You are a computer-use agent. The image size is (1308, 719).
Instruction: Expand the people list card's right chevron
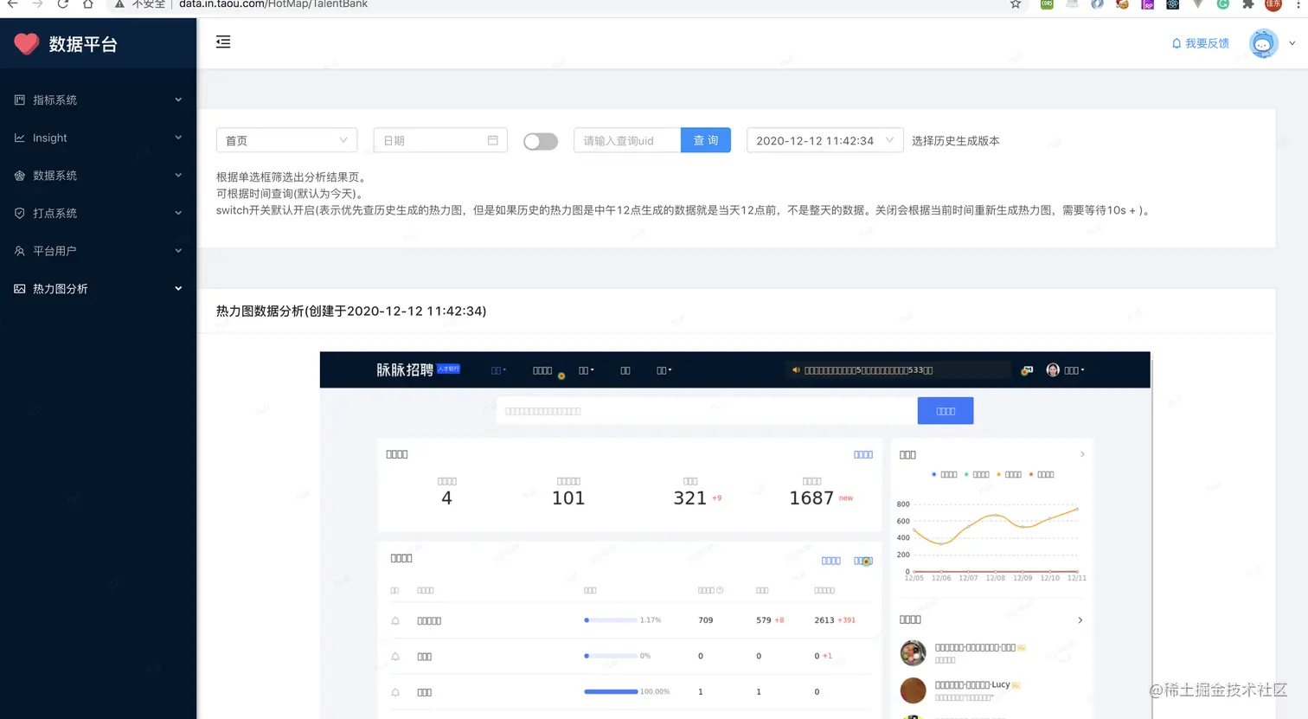pos(1080,620)
